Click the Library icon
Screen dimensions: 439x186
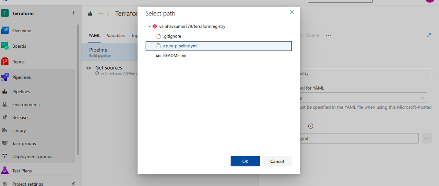[x=5, y=130]
